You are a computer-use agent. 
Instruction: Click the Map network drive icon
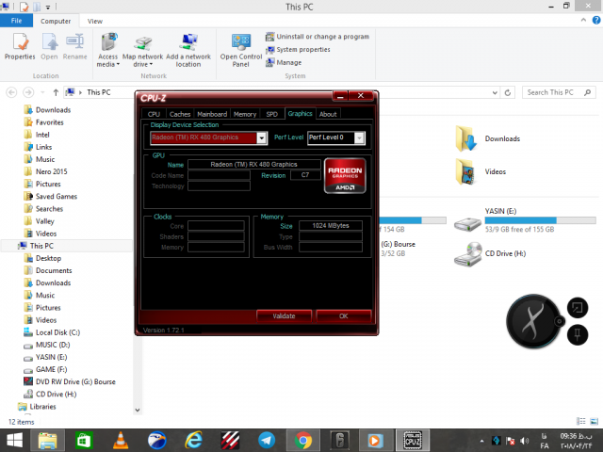click(x=143, y=43)
